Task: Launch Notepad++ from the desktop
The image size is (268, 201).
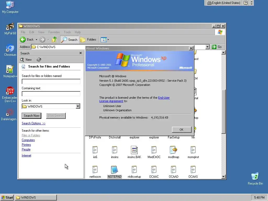Action: (10, 72)
